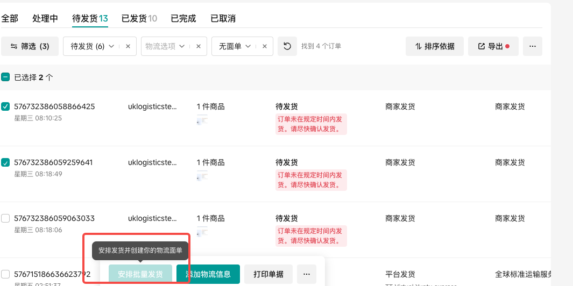Click the 添加物流信息 button

coord(208,274)
